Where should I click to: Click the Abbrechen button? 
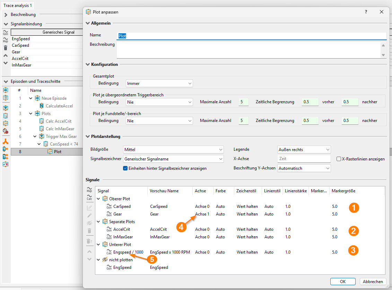click(x=373, y=281)
